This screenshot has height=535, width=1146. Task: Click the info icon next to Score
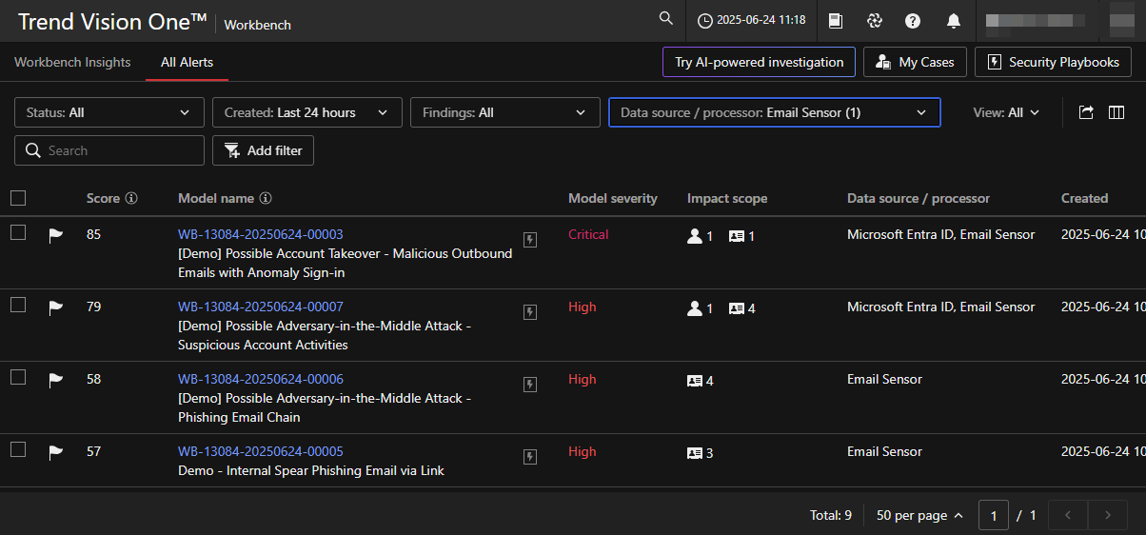tap(131, 199)
